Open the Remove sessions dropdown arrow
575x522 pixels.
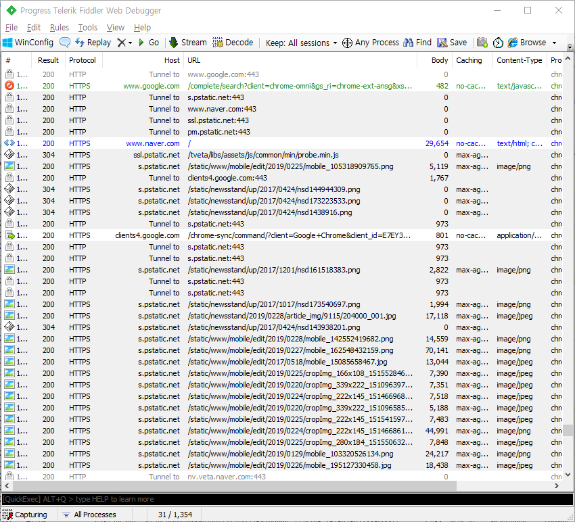point(130,43)
